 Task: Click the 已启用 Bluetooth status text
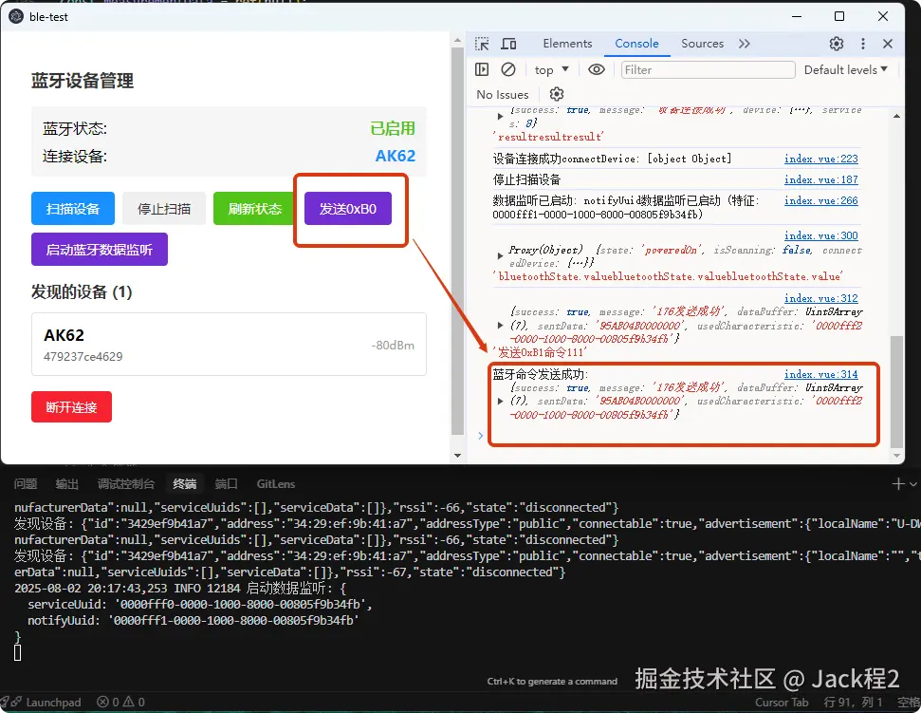coord(393,128)
